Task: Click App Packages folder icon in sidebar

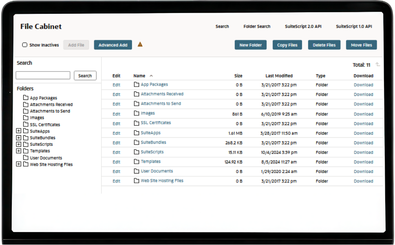Action: click(26, 98)
